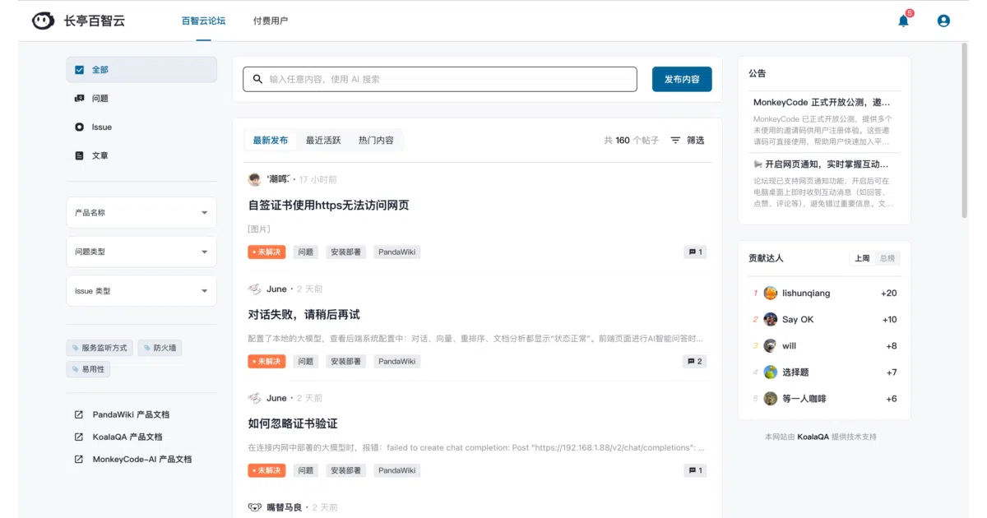Select the 文章 article category icon

pyautogui.click(x=80, y=155)
